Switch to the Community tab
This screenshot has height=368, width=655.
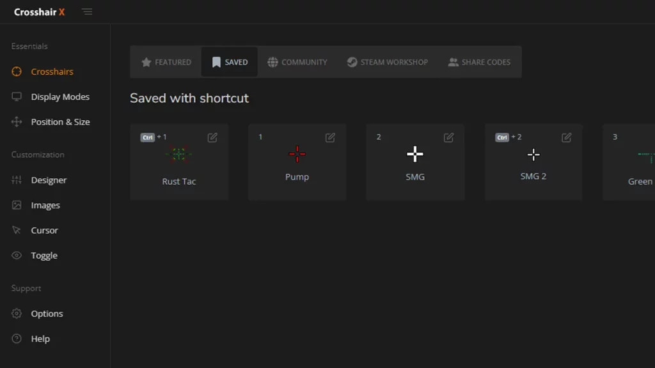point(297,62)
